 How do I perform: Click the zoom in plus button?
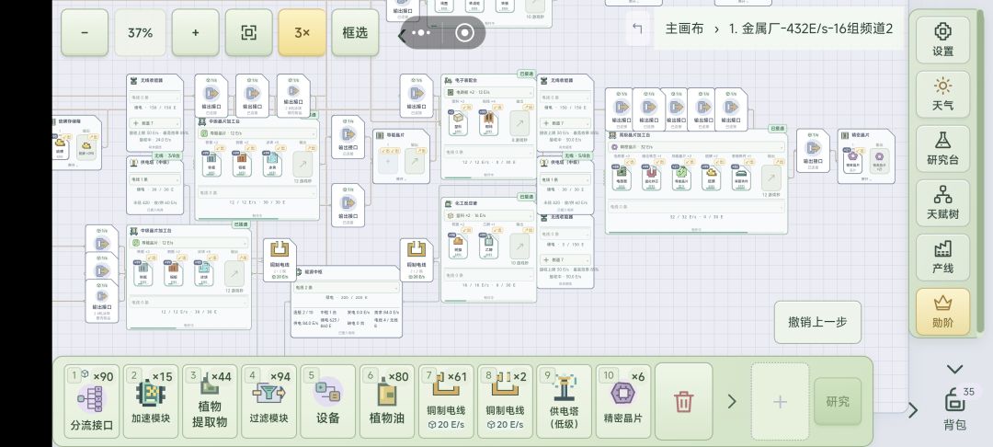[x=196, y=33]
